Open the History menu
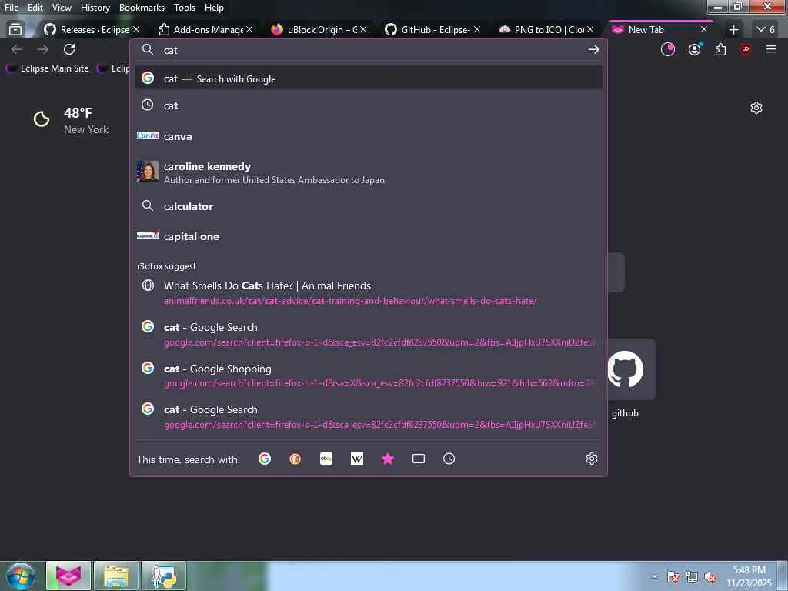This screenshot has height=591, width=788. click(95, 8)
